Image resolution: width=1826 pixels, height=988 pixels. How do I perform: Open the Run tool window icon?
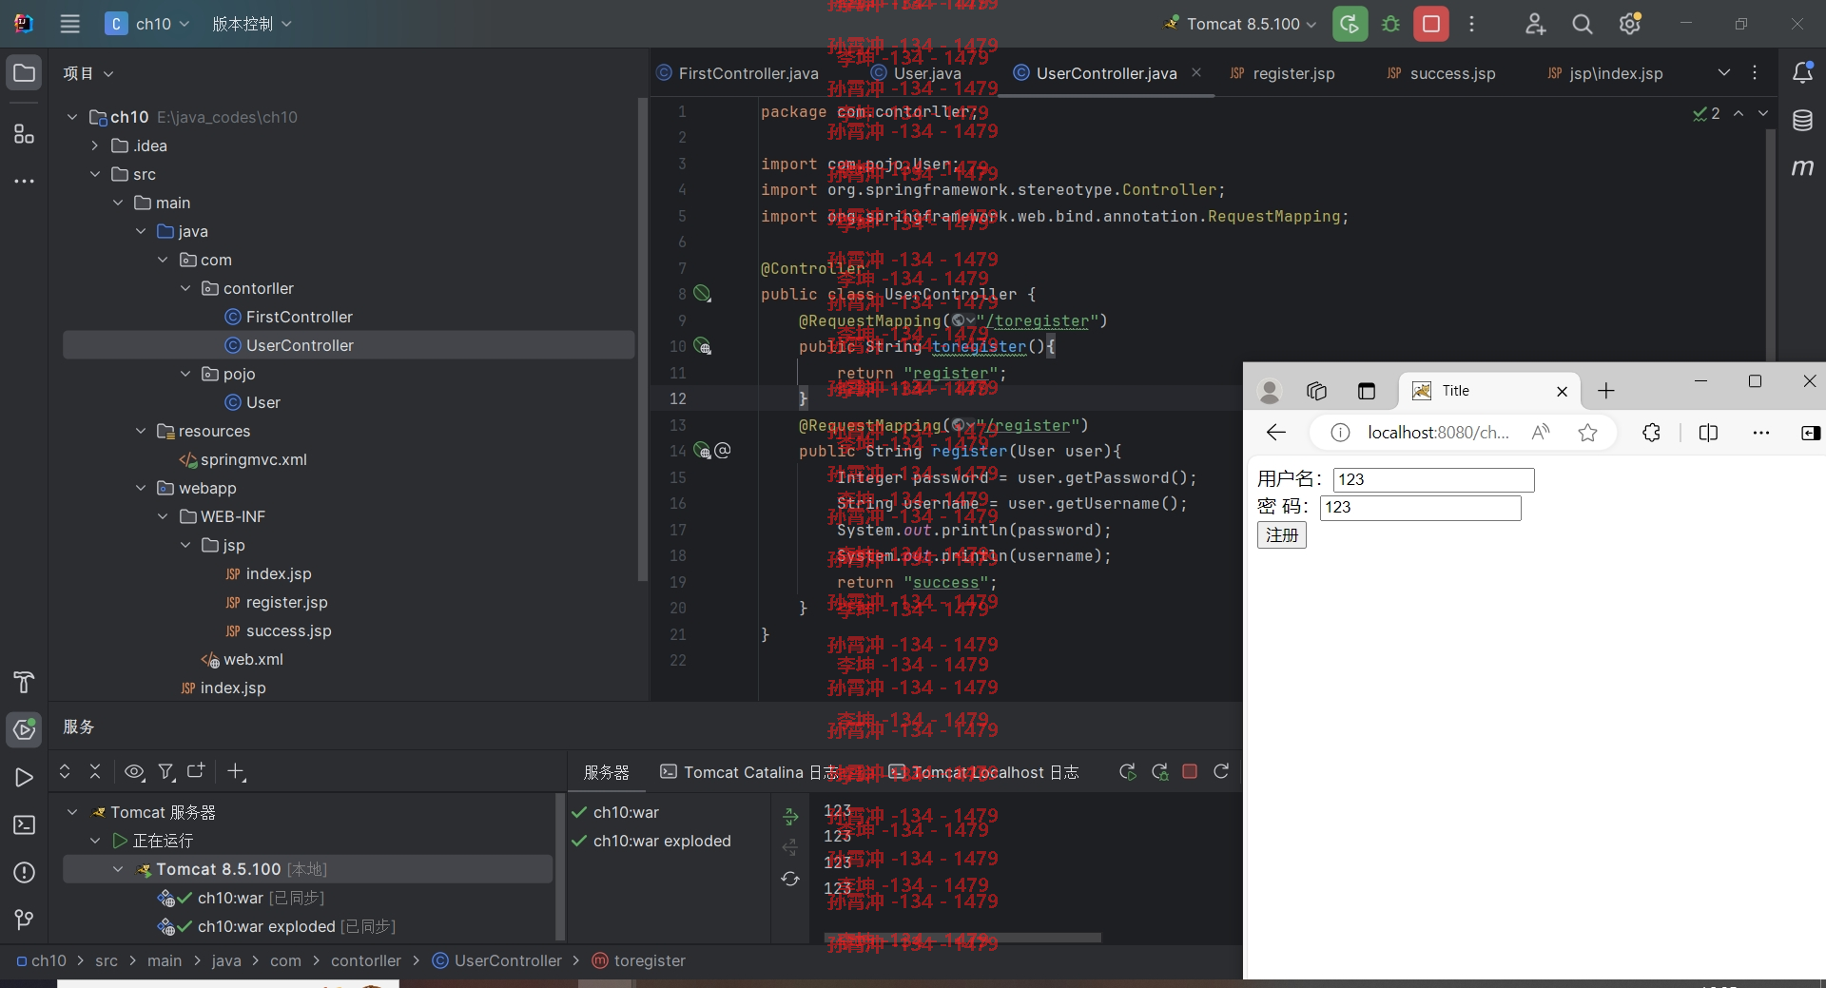tap(24, 777)
